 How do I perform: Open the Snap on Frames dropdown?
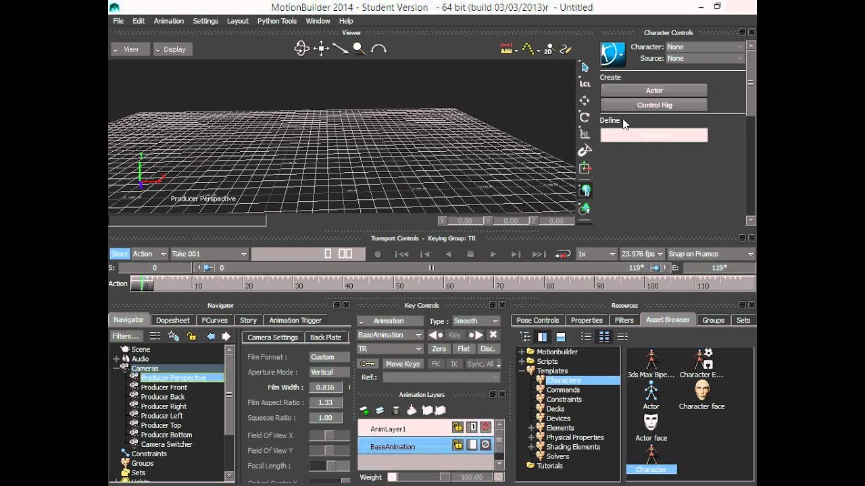click(x=711, y=254)
